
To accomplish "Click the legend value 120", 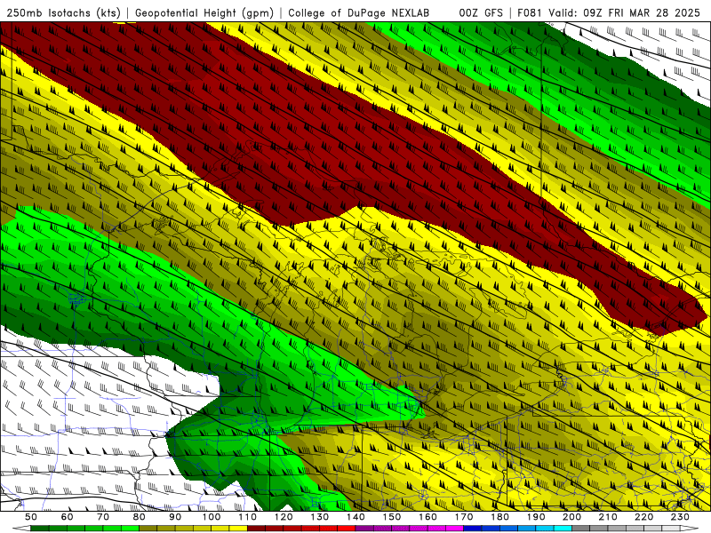I will (284, 517).
